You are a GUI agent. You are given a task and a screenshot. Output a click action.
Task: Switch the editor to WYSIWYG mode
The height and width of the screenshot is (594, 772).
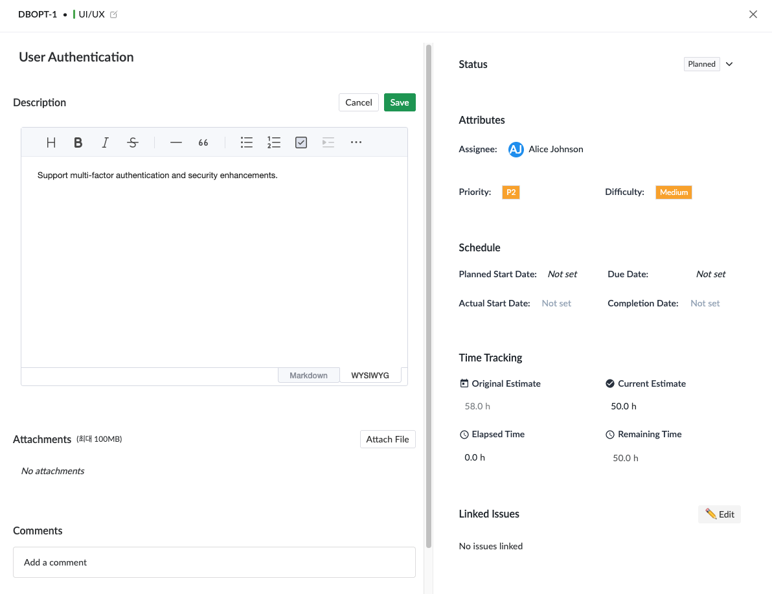pos(370,375)
